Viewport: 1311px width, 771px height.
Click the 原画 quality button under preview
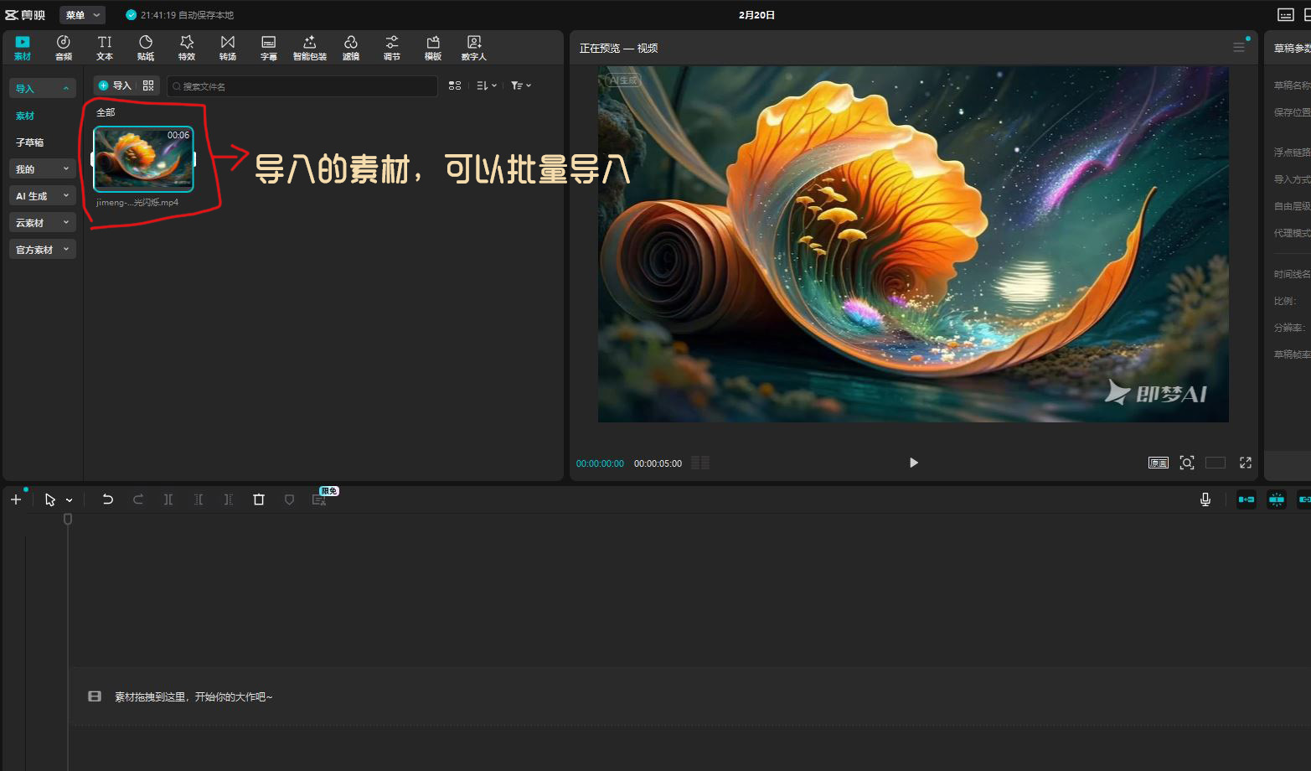tap(1158, 463)
